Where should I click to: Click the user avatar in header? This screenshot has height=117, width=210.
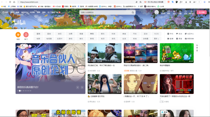point(157,12)
